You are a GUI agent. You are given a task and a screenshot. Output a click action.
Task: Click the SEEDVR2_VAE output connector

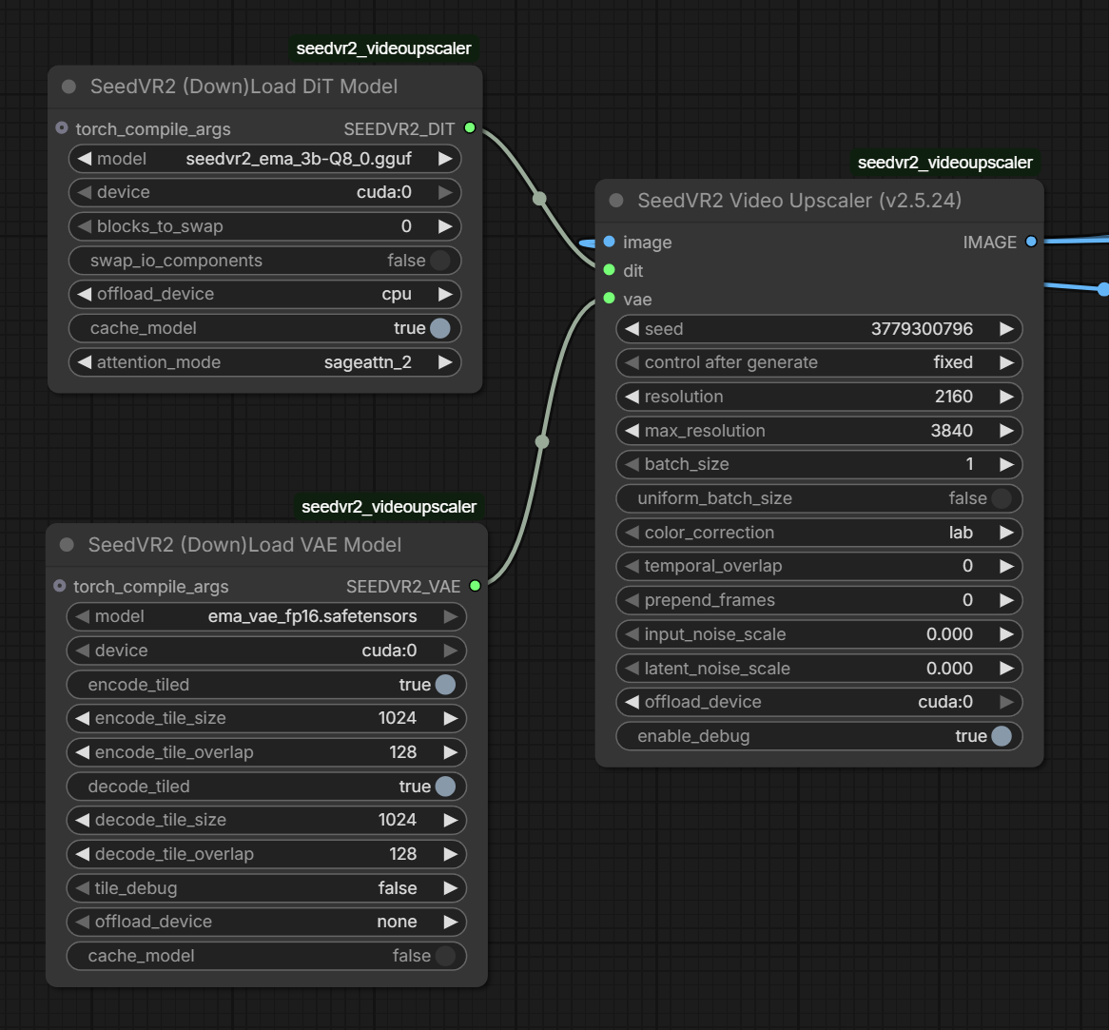pyautogui.click(x=476, y=586)
